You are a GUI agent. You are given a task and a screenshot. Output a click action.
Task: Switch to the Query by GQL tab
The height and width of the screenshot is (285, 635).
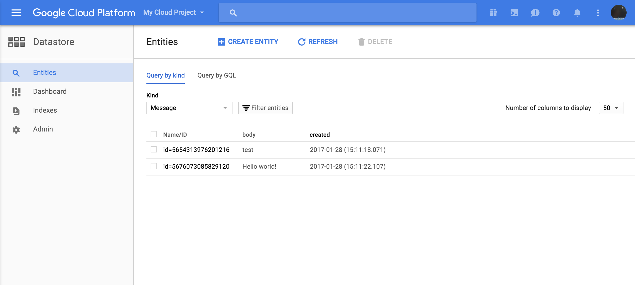[x=217, y=75]
